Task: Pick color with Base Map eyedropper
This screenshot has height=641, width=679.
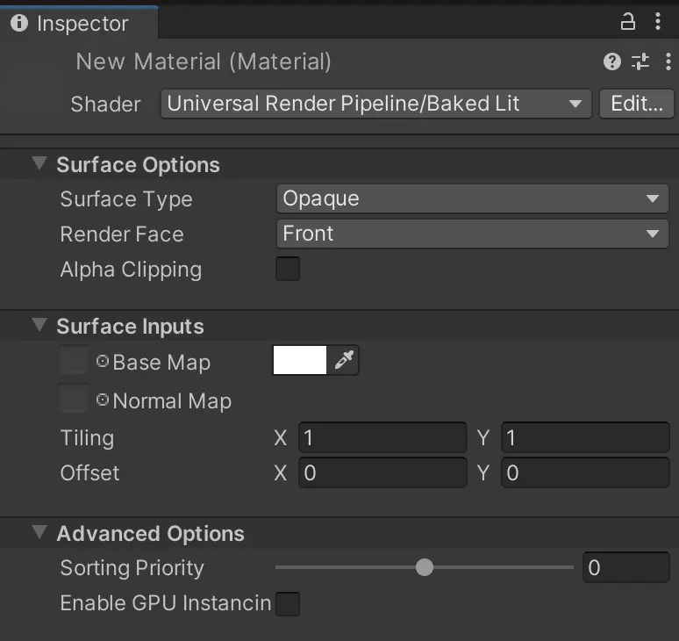Action: point(343,361)
